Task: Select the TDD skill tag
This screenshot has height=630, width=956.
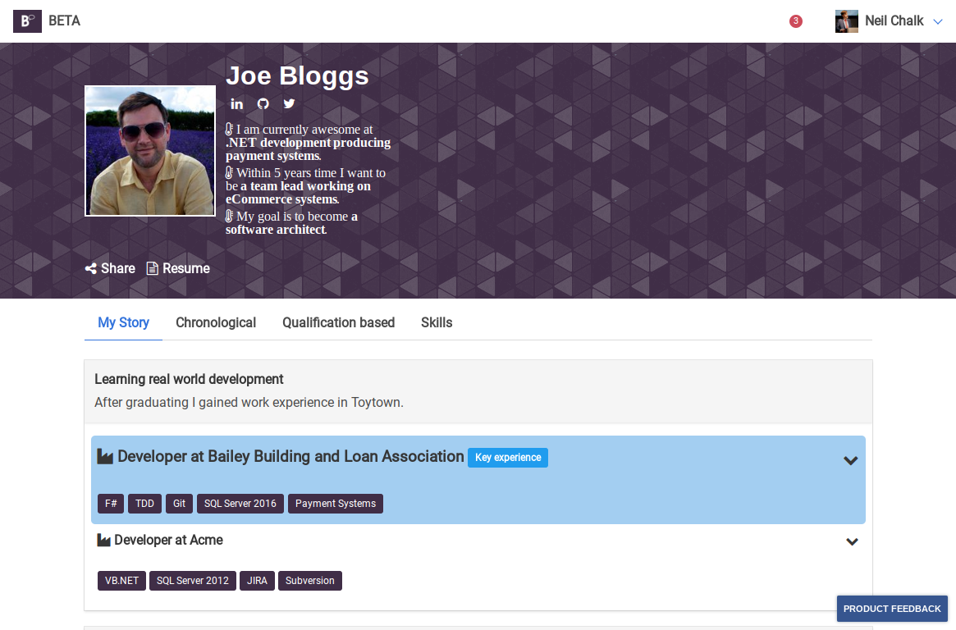Action: click(x=144, y=504)
